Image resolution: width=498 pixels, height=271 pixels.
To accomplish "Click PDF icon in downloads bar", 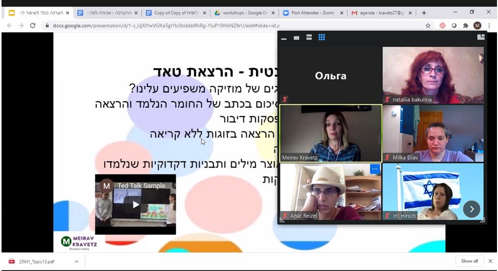I will point(11,261).
